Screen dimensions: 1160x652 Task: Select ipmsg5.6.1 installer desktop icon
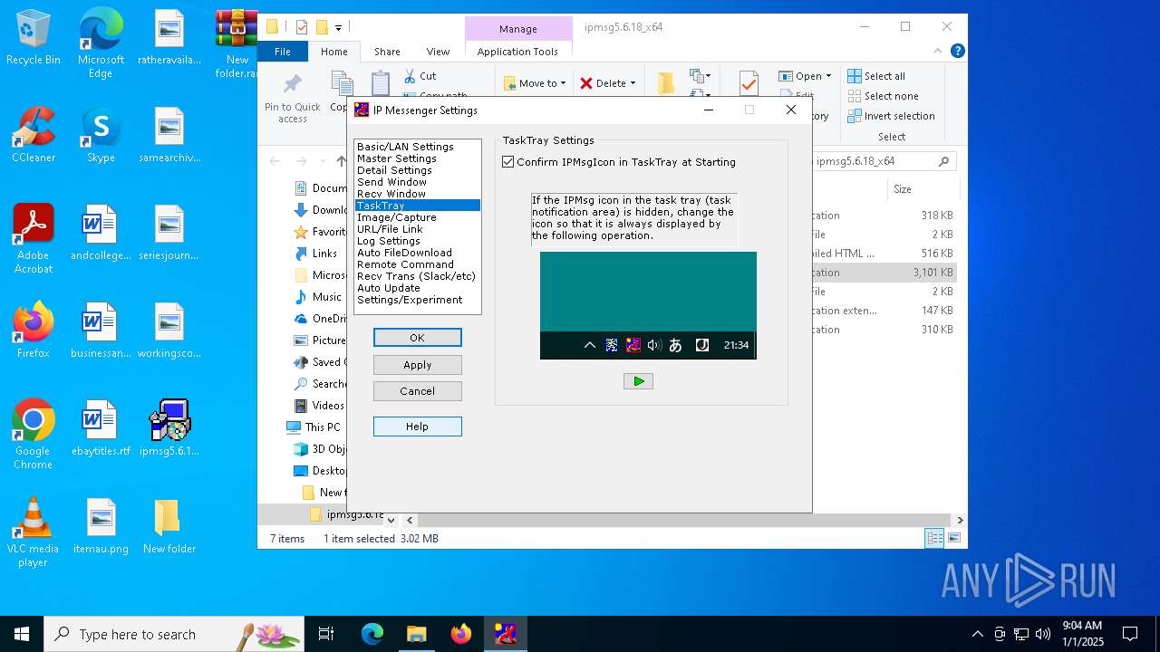[x=169, y=428]
